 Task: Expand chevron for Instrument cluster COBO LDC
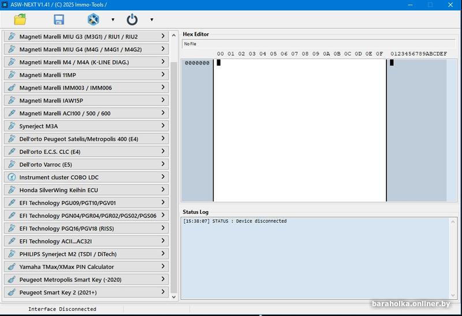tap(163, 176)
